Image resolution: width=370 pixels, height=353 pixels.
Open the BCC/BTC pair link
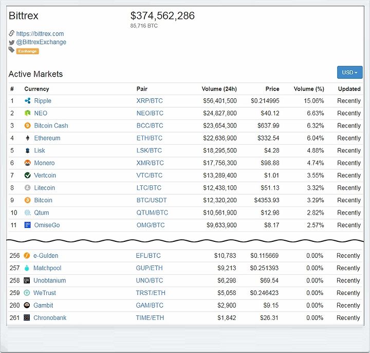pyautogui.click(x=150, y=126)
